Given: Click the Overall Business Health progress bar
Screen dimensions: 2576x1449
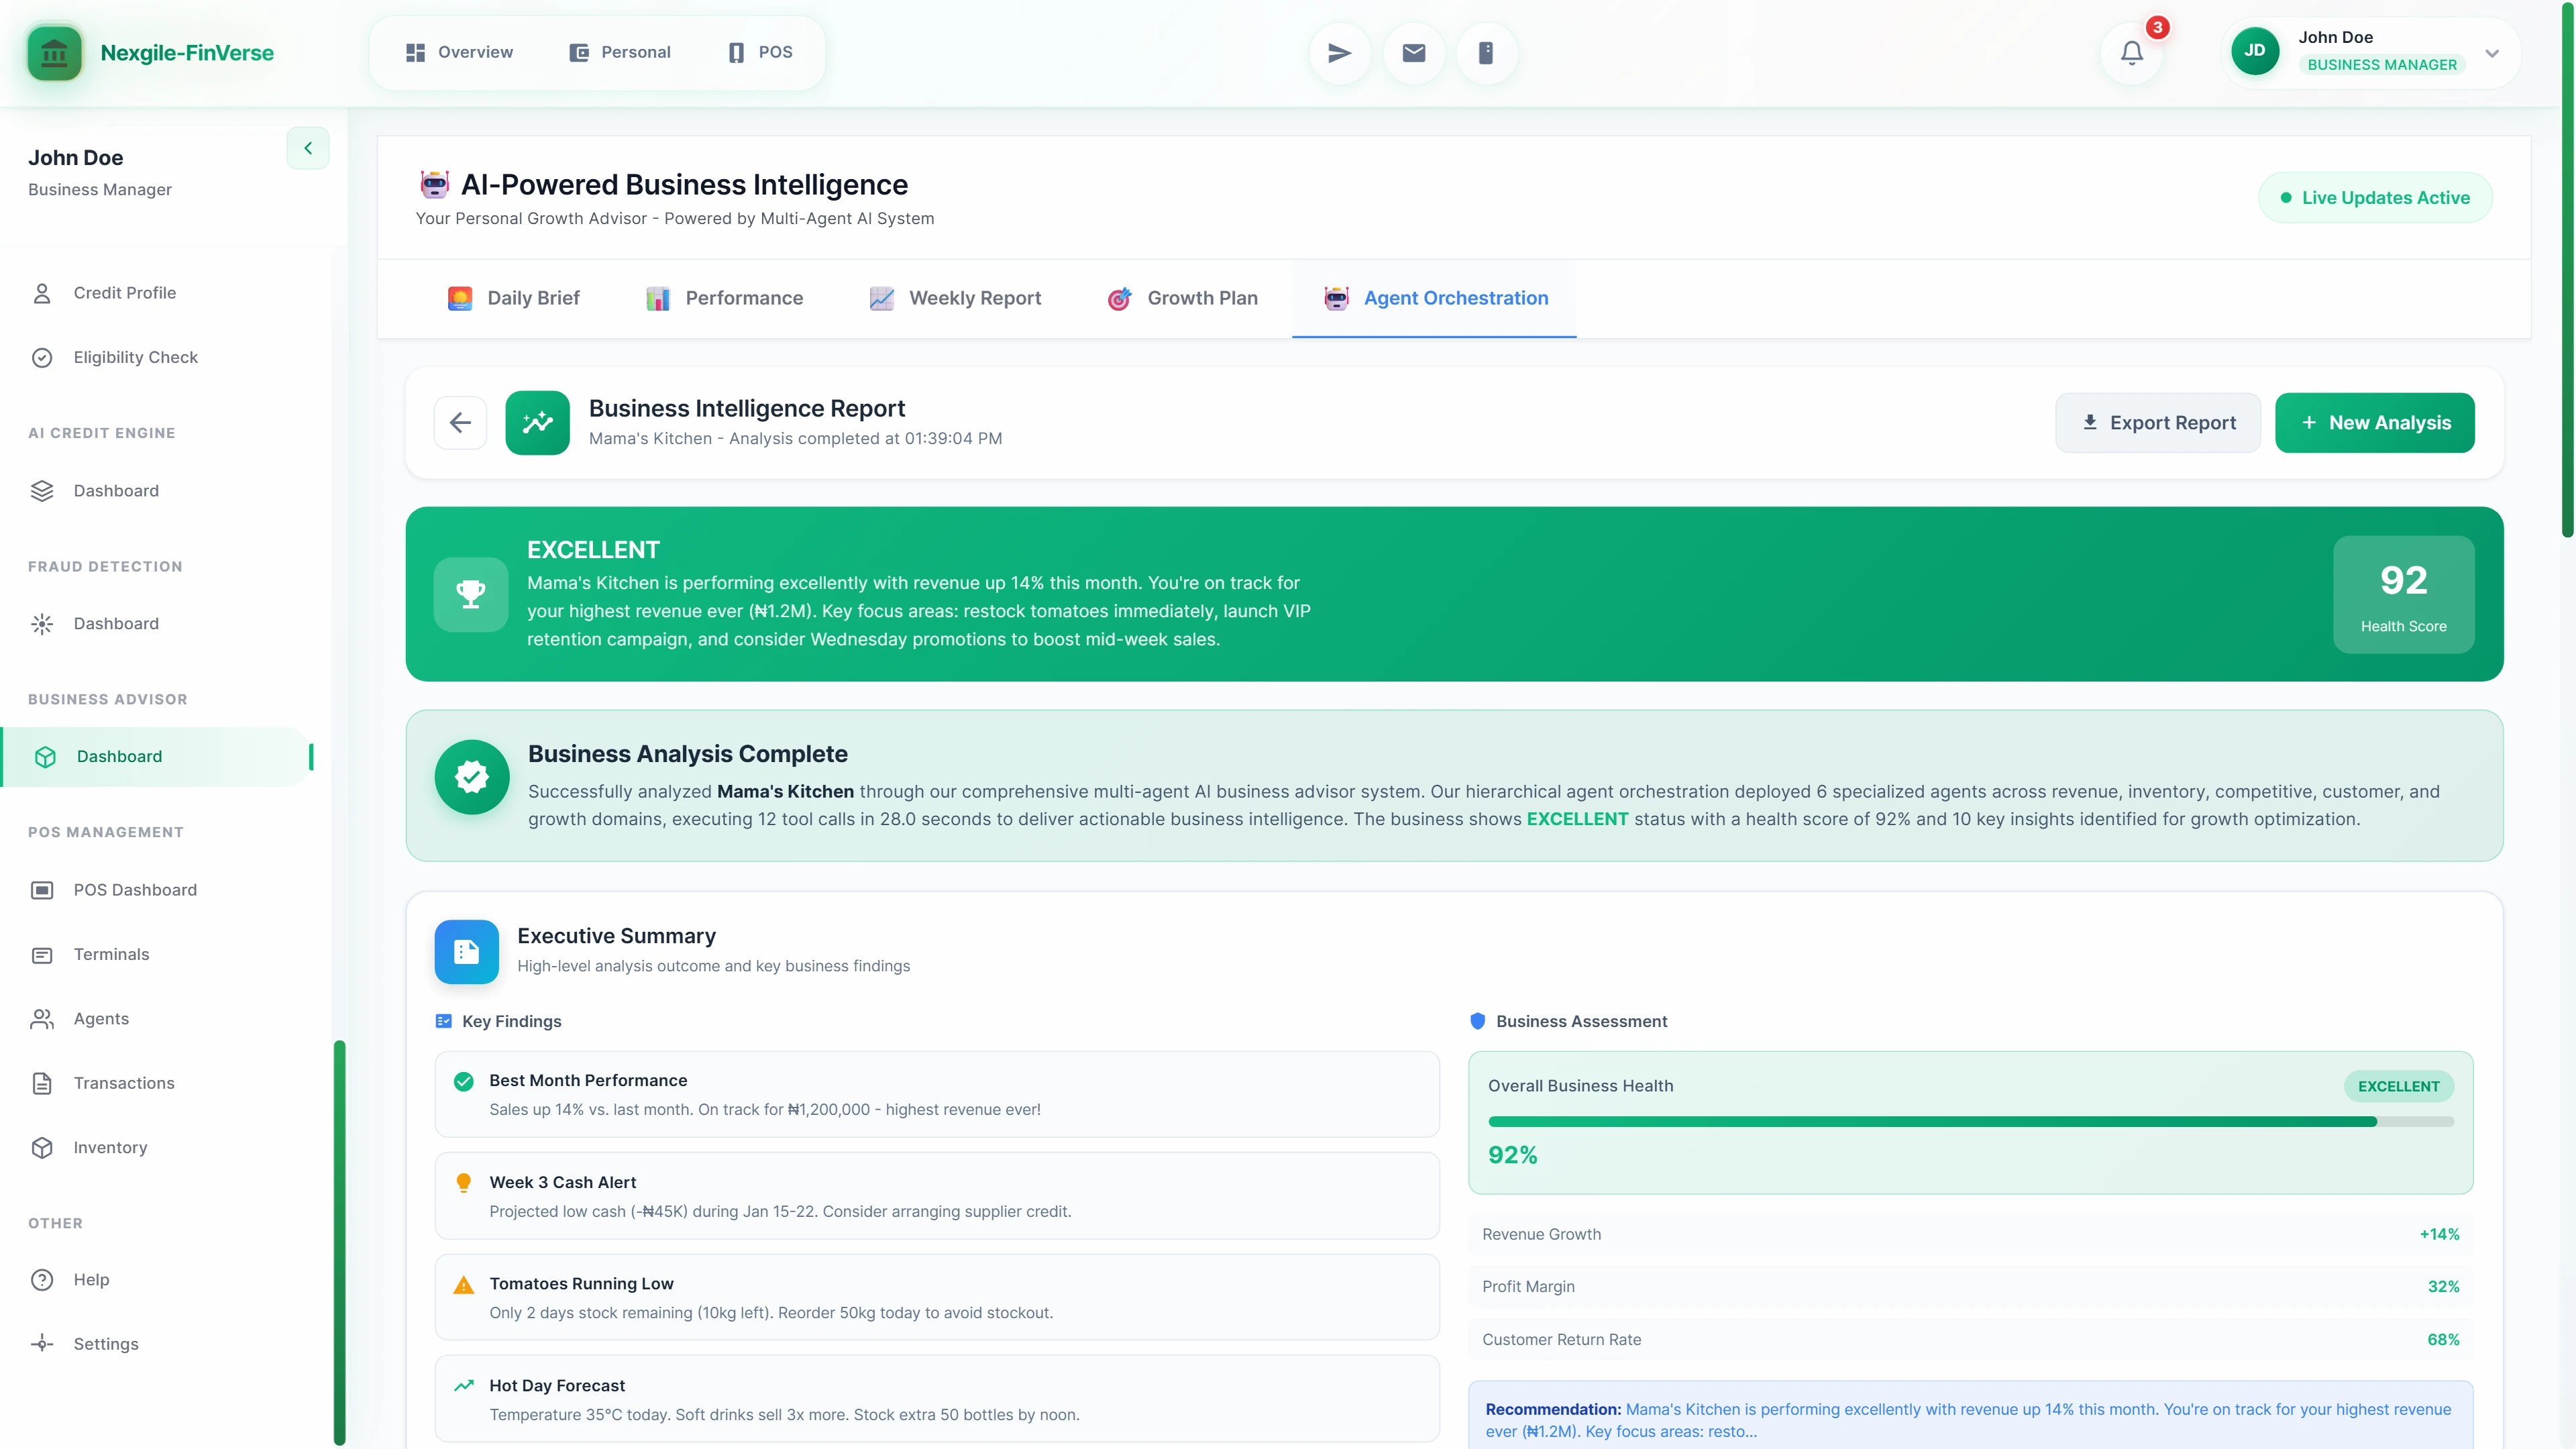Looking at the screenshot, I should [1970, 1121].
